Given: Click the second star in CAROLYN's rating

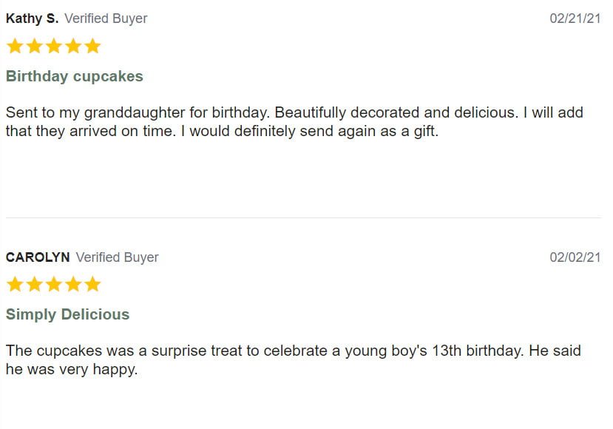Looking at the screenshot, I should tap(34, 285).
